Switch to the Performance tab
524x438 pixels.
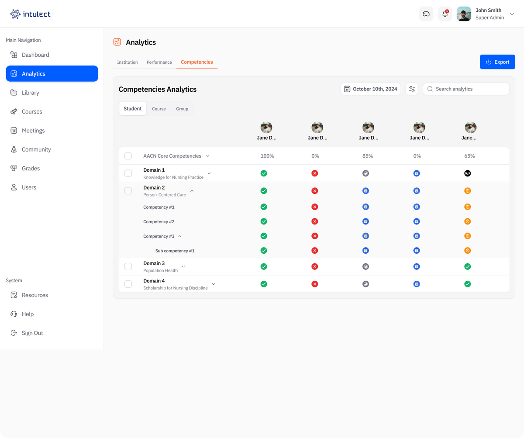[x=159, y=62]
